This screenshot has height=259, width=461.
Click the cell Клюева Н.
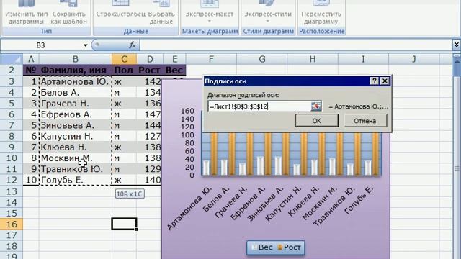coord(75,147)
